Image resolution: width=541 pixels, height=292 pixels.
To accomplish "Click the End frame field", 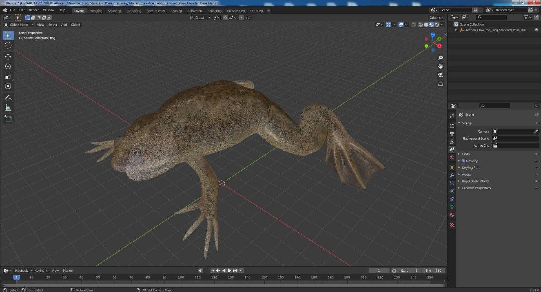I will (x=434, y=271).
